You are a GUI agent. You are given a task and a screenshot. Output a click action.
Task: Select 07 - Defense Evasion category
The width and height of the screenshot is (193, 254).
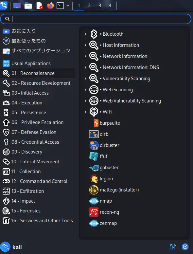(38, 132)
